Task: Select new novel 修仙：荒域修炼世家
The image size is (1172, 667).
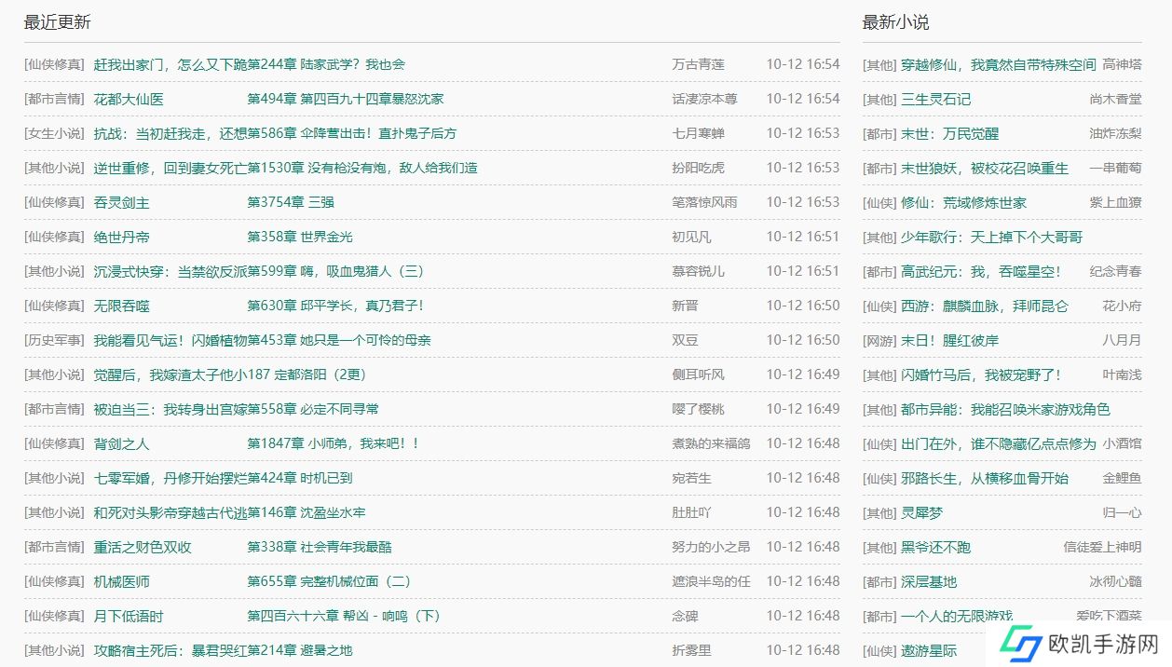Action: [963, 202]
